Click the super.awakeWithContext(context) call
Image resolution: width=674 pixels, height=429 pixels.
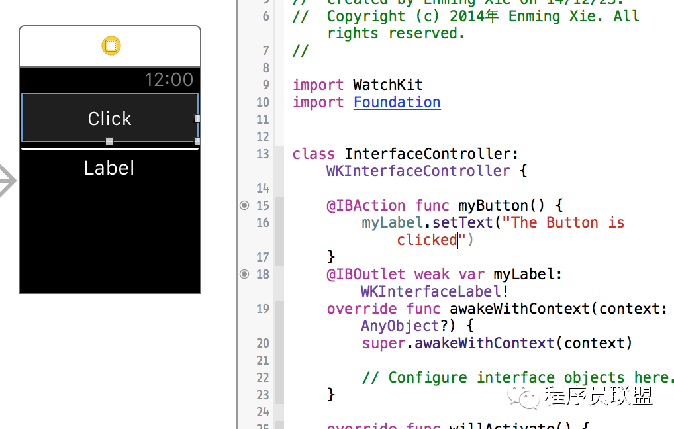[497, 343]
